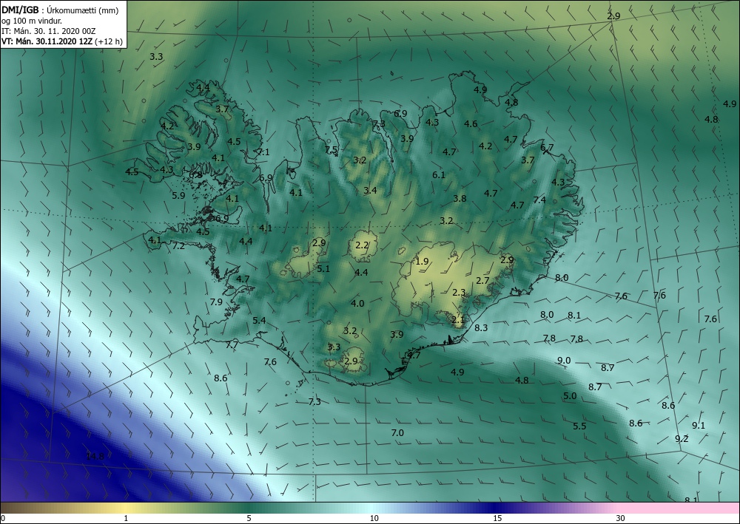
Task: Click the '5.5' value over the southern ocean
Action: [579, 426]
